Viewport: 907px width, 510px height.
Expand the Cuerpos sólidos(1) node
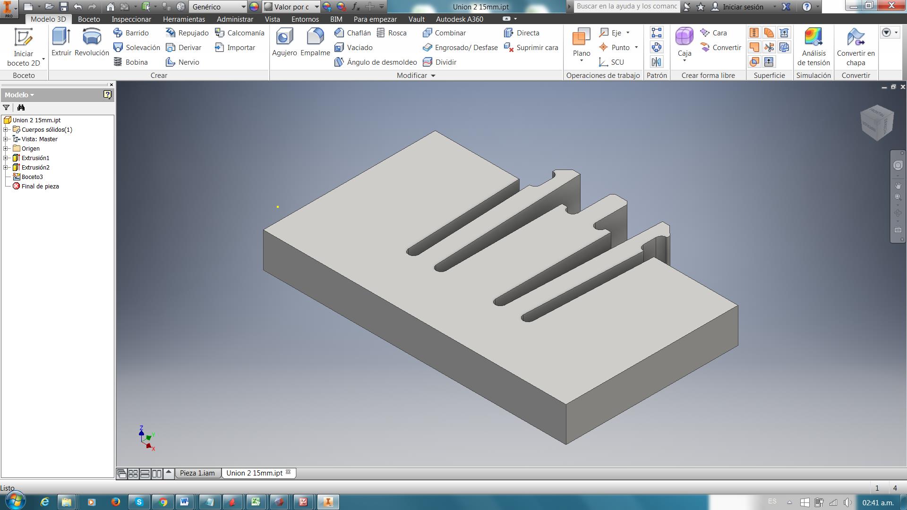pyautogui.click(x=6, y=129)
